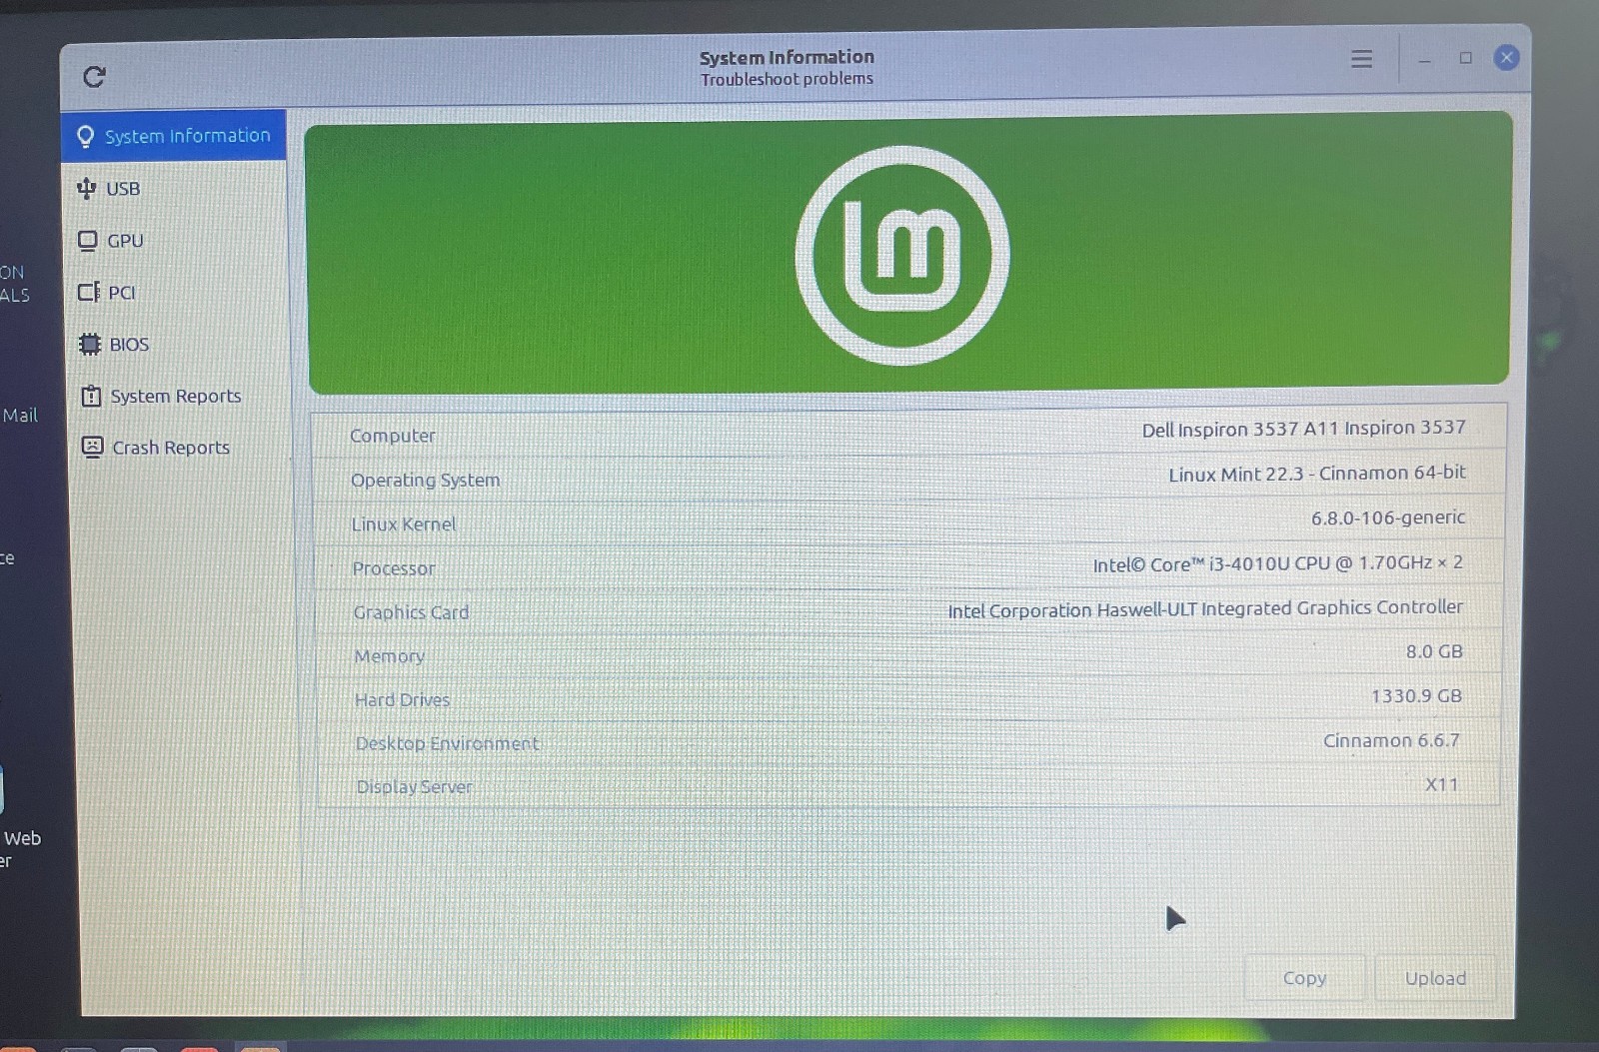This screenshot has height=1052, width=1599.
Task: Click the 'Computer' row label
Action: click(393, 436)
